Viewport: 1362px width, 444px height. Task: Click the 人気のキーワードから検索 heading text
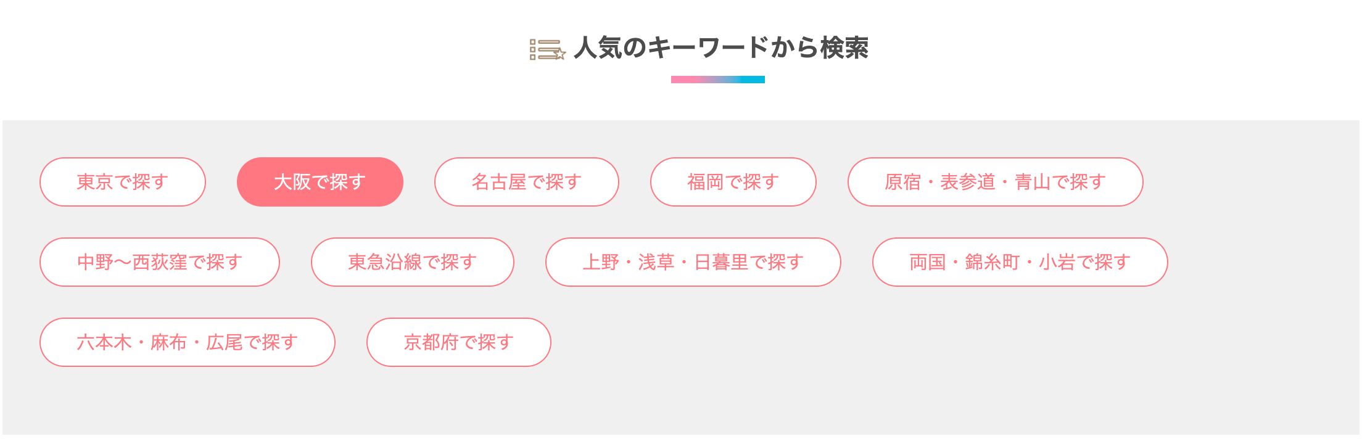coord(720,48)
